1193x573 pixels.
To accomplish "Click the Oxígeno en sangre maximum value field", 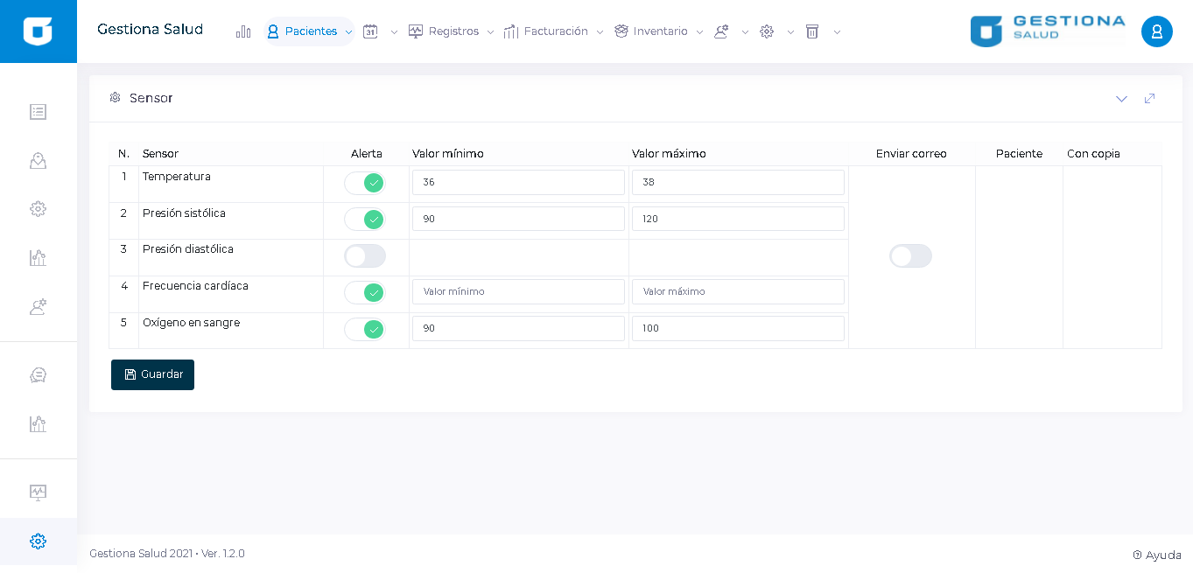I will pos(737,328).
